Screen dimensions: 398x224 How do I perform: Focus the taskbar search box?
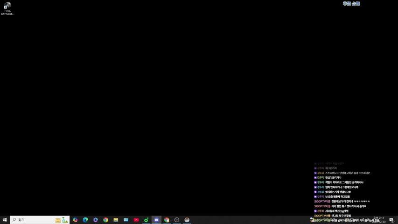[40, 220]
